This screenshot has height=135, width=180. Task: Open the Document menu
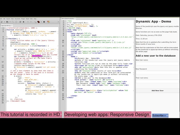pos(17,19)
